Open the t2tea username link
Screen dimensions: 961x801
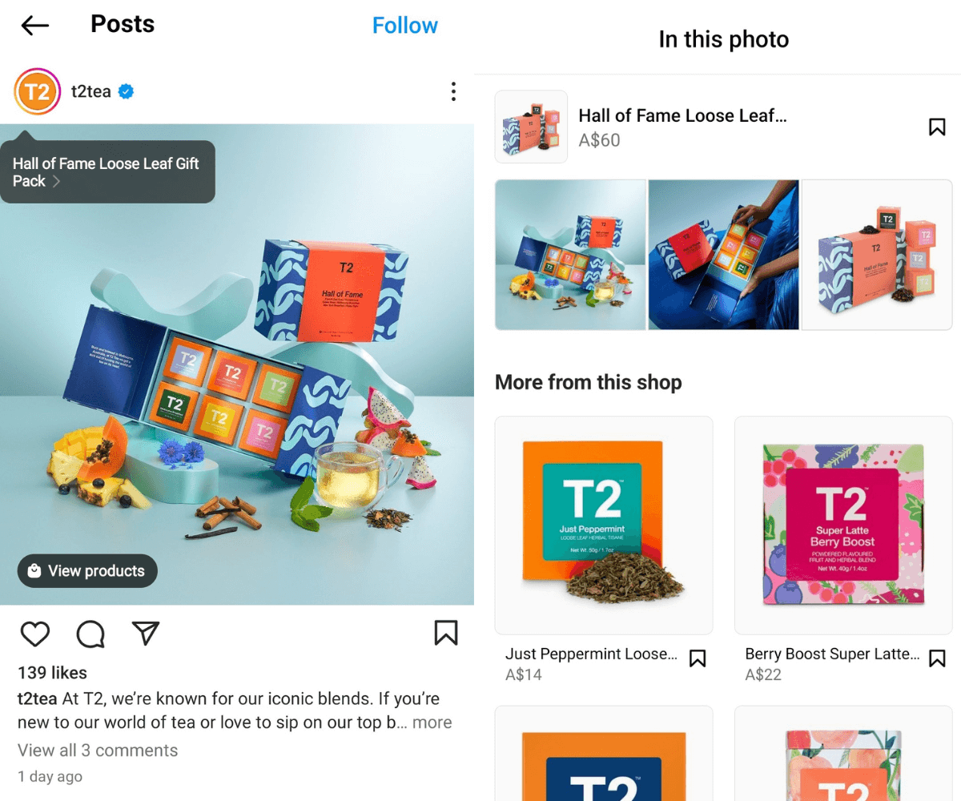click(x=90, y=91)
